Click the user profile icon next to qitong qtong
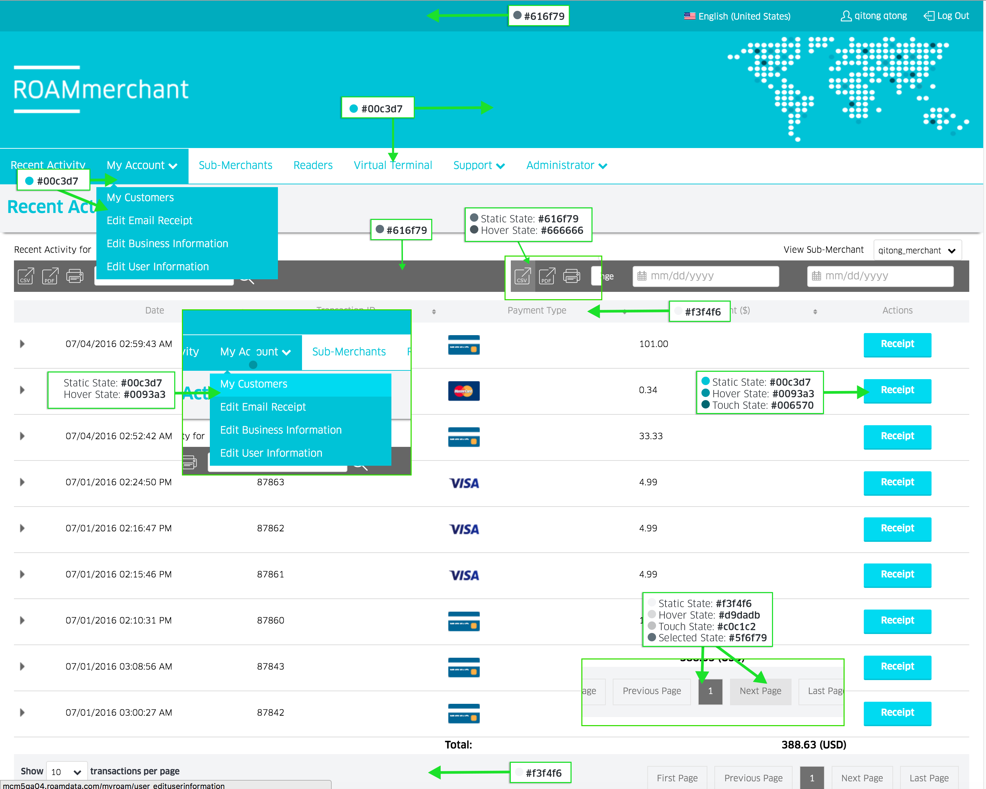986x789 pixels. click(x=846, y=16)
